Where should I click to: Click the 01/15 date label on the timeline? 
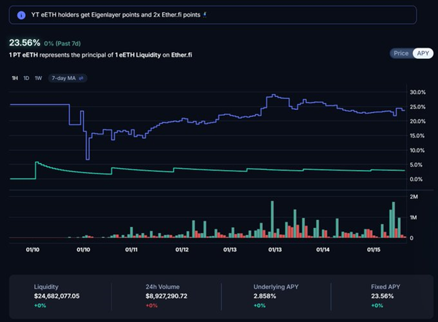click(374, 249)
